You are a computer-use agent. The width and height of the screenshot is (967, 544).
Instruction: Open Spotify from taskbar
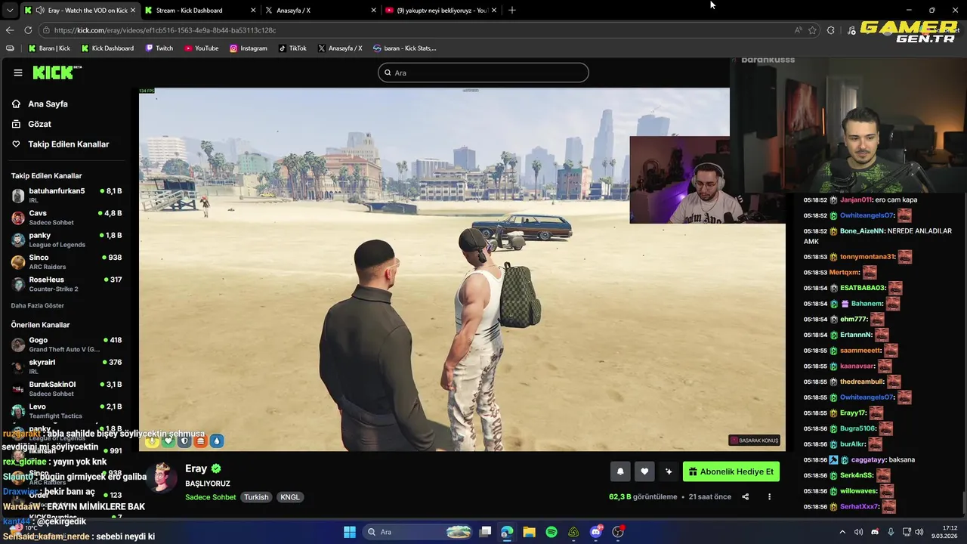pos(551,532)
